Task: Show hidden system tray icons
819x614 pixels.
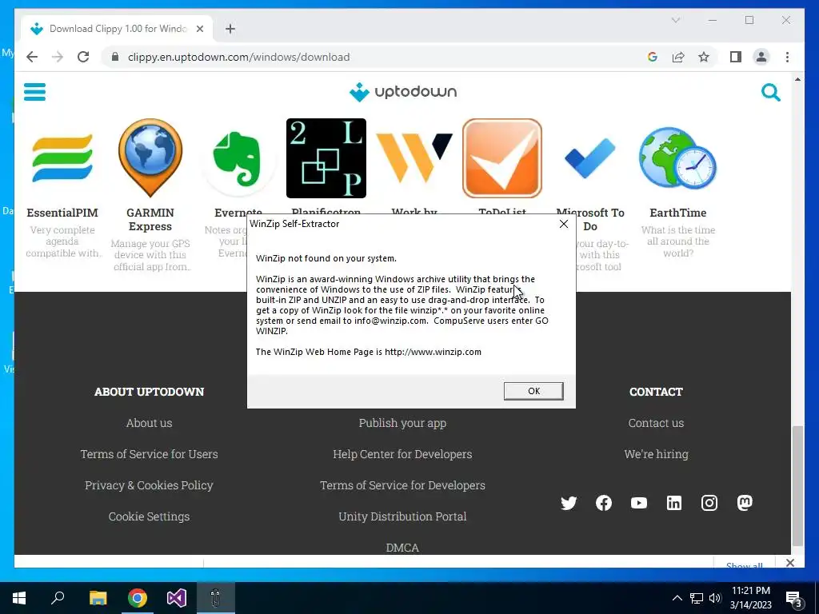Action: [677, 598]
